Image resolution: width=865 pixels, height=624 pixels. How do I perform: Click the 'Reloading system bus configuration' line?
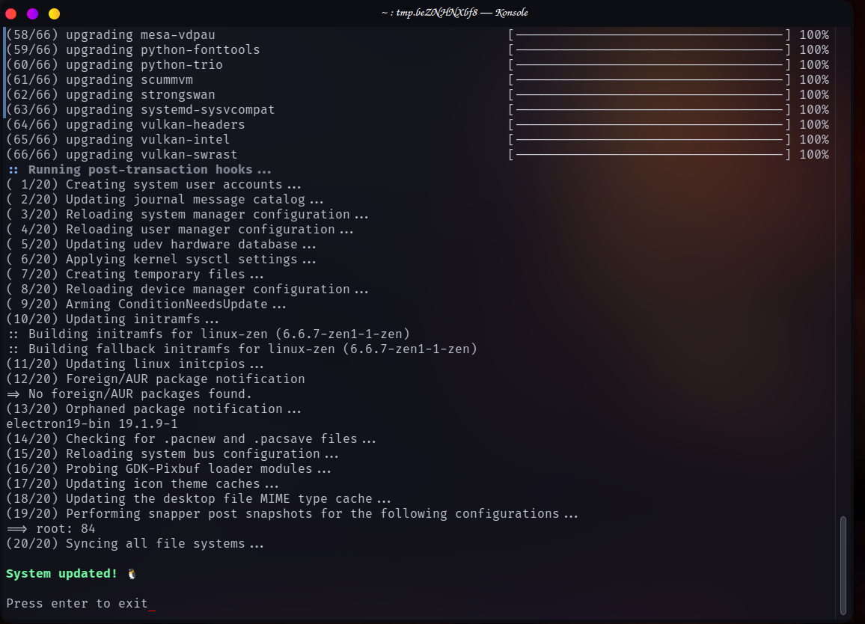pos(173,453)
